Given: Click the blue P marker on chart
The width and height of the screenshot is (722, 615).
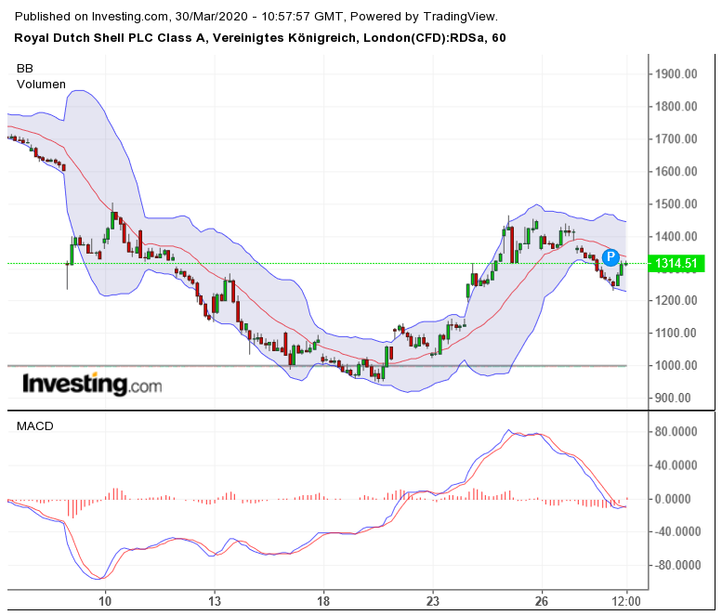Looking at the screenshot, I should [x=610, y=256].
